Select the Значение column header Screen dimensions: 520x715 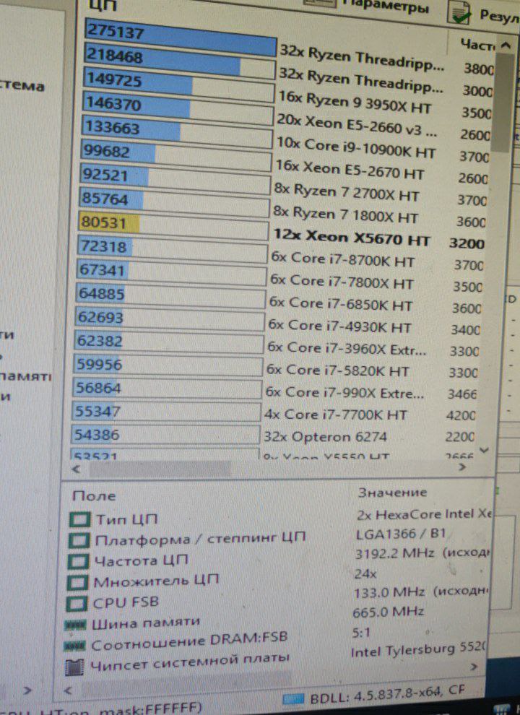pyautogui.click(x=392, y=493)
